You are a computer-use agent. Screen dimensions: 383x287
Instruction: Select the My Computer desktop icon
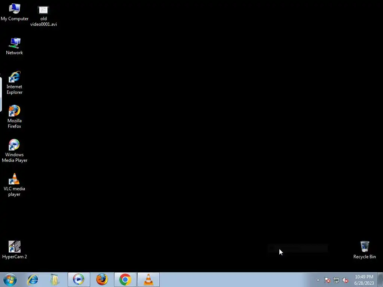(15, 12)
